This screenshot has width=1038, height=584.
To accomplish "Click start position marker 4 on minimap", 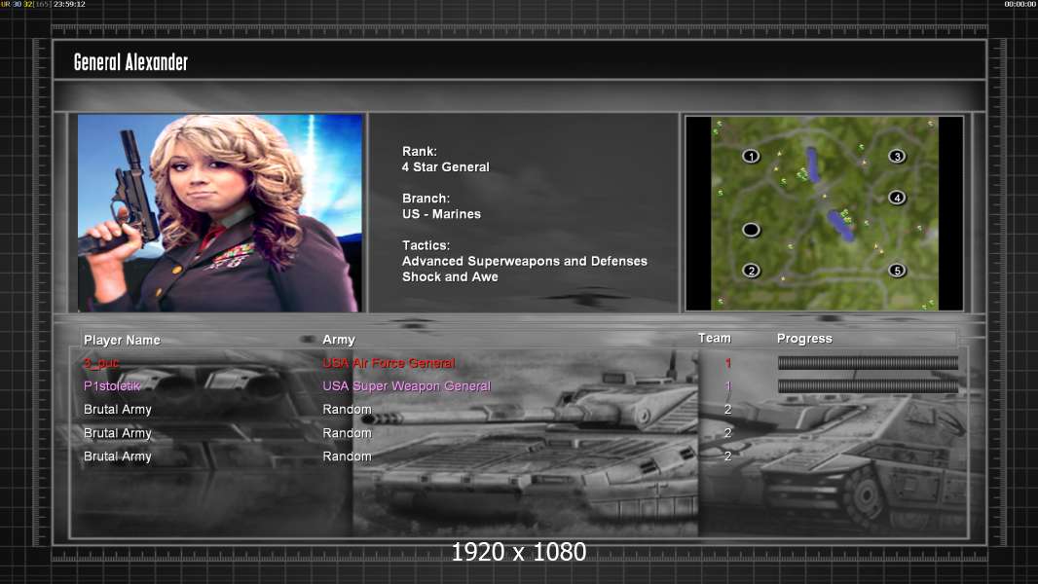I will pyautogui.click(x=897, y=197).
